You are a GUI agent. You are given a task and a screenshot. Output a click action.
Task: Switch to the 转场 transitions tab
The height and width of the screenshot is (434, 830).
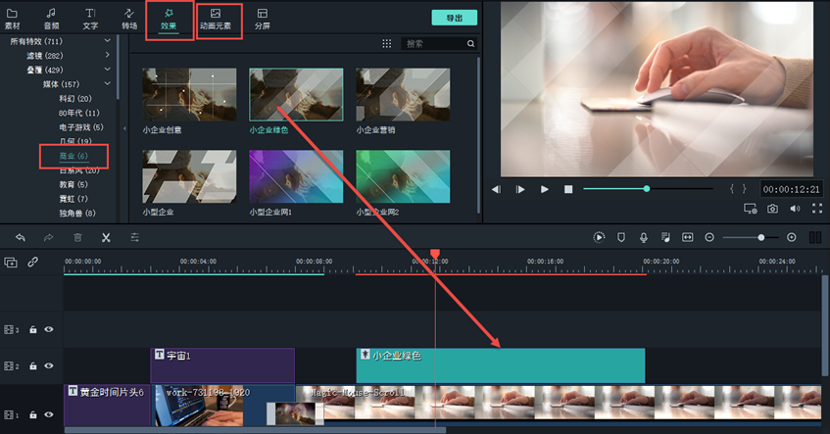coord(129,19)
